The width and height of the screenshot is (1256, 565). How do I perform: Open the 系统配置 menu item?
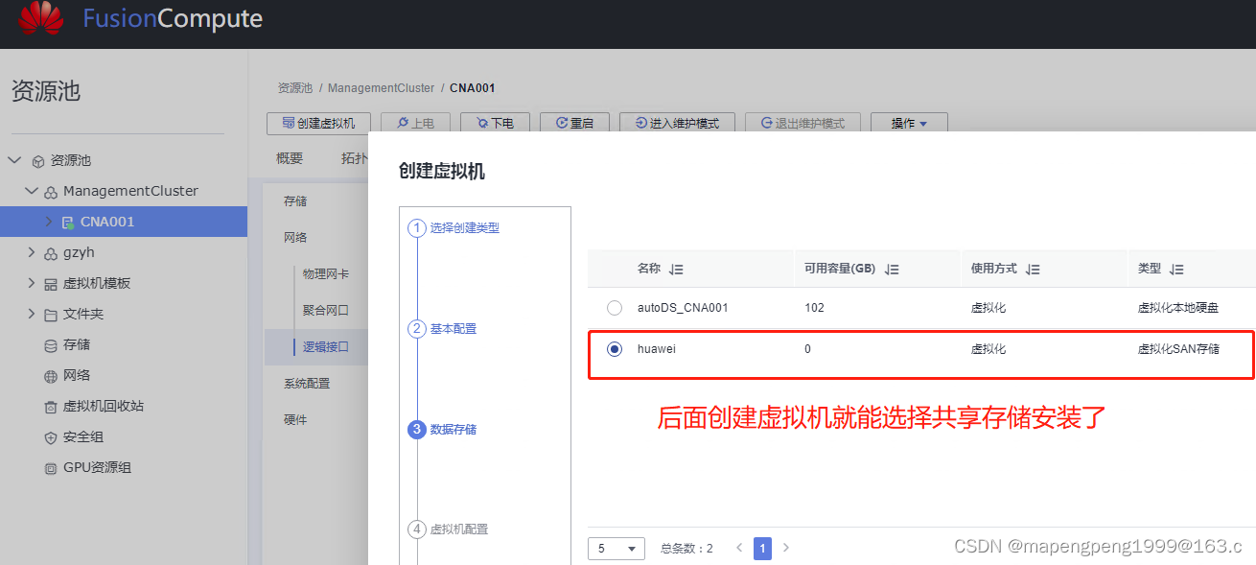coord(307,384)
